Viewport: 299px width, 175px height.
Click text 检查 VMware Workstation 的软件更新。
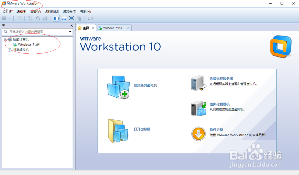[238, 135]
